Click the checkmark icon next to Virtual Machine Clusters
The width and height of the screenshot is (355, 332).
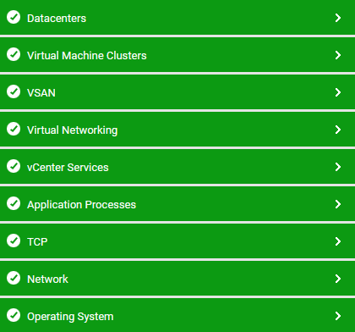(14, 54)
